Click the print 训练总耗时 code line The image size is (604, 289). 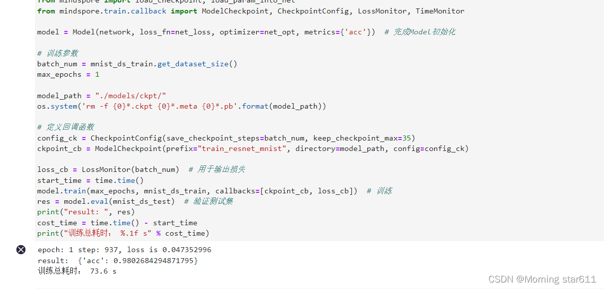[x=123, y=233]
